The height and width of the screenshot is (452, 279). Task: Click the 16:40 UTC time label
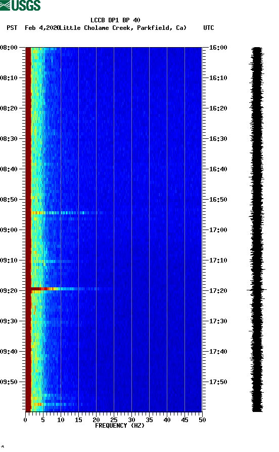[218, 169]
